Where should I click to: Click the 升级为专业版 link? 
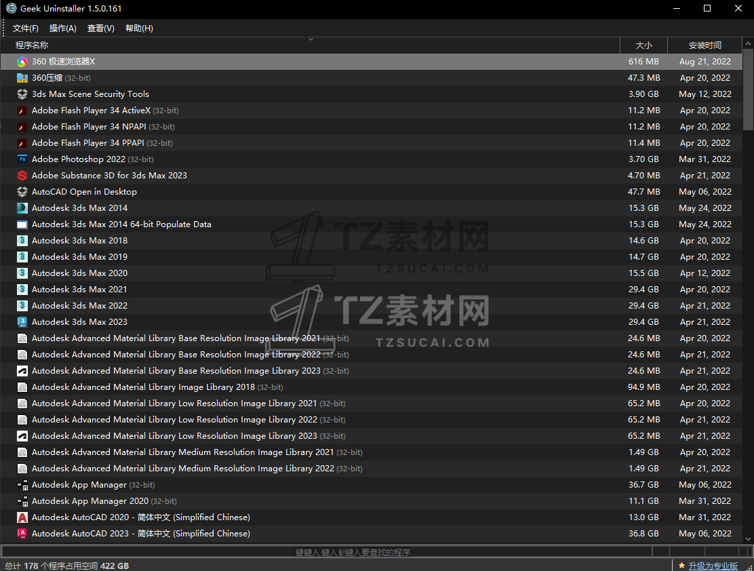713,566
